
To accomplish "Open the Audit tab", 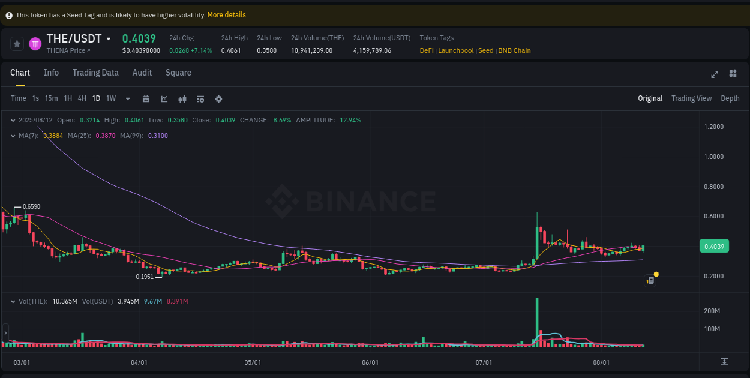I will click(142, 73).
